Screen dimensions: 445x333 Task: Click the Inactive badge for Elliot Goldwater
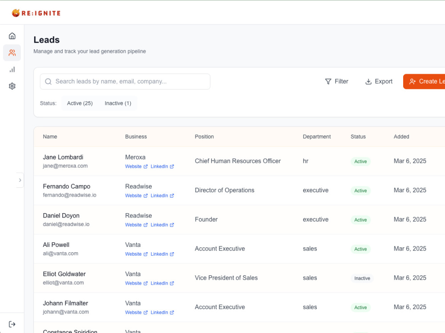click(362, 278)
